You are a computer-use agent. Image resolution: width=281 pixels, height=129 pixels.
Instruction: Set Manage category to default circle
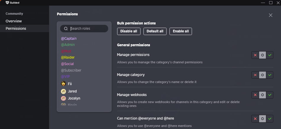pos(263,75)
